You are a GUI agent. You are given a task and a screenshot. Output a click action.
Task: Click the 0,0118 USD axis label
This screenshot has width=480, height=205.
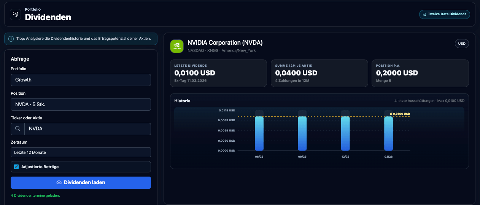click(227, 110)
